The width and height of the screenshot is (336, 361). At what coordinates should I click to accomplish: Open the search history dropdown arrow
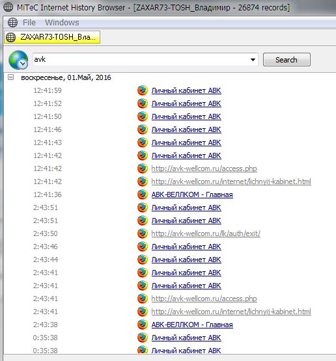(253, 60)
